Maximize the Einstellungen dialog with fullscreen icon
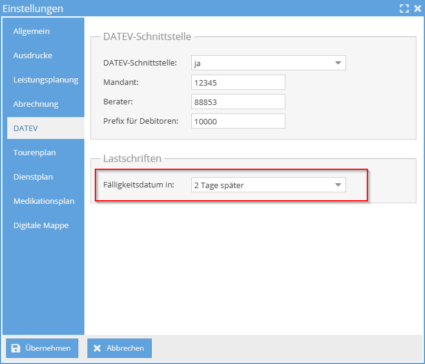Screen dimensions: 425x364 [x=404, y=8]
